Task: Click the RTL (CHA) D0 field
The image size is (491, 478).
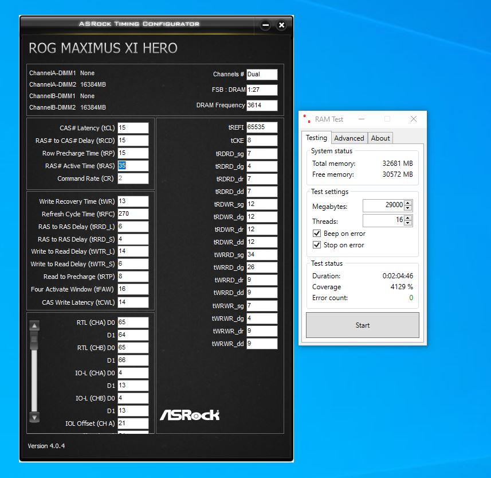Action: click(133, 322)
